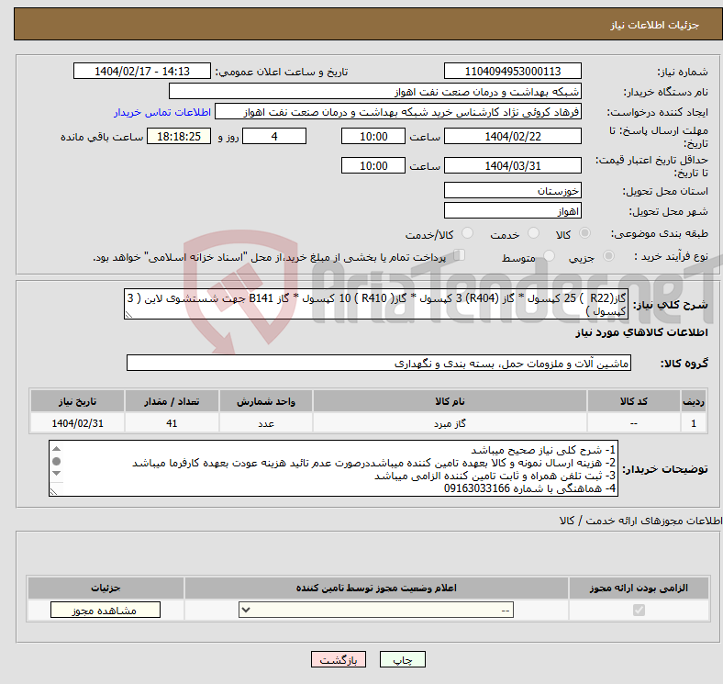Click the بازگشت (back) button
The height and width of the screenshot is (684, 723).
pyautogui.click(x=339, y=659)
